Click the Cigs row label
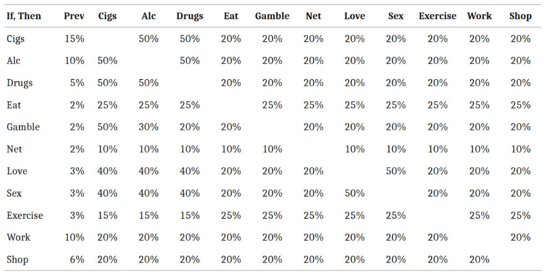548x276 pixels. click(16, 39)
